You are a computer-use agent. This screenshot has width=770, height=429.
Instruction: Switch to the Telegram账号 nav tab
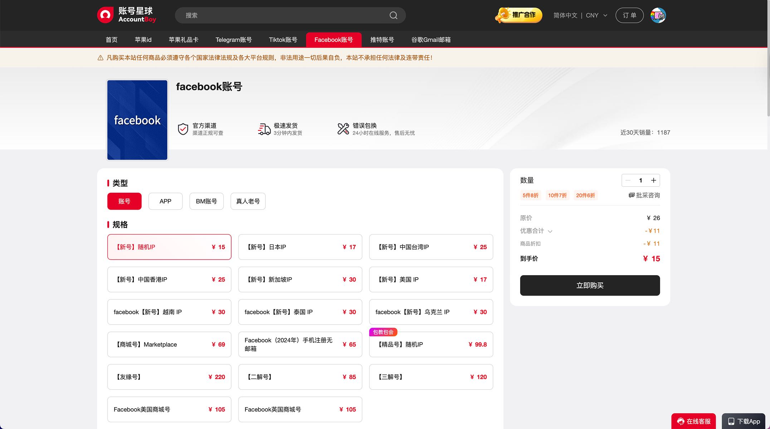(x=233, y=40)
